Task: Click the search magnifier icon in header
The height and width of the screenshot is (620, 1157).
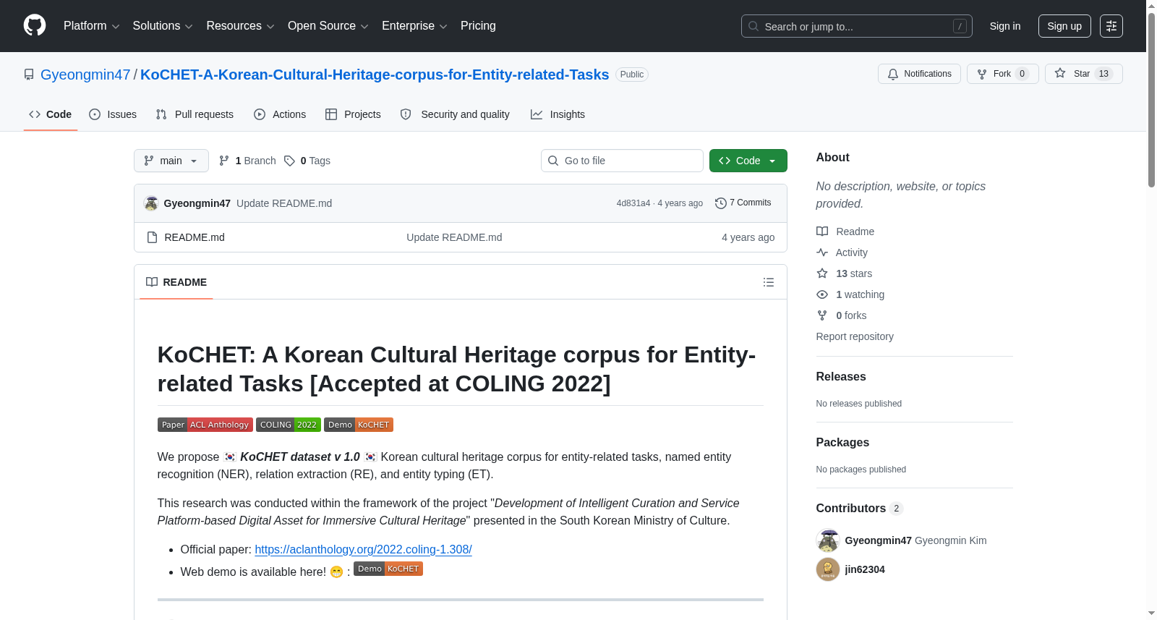Action: pyautogui.click(x=753, y=26)
